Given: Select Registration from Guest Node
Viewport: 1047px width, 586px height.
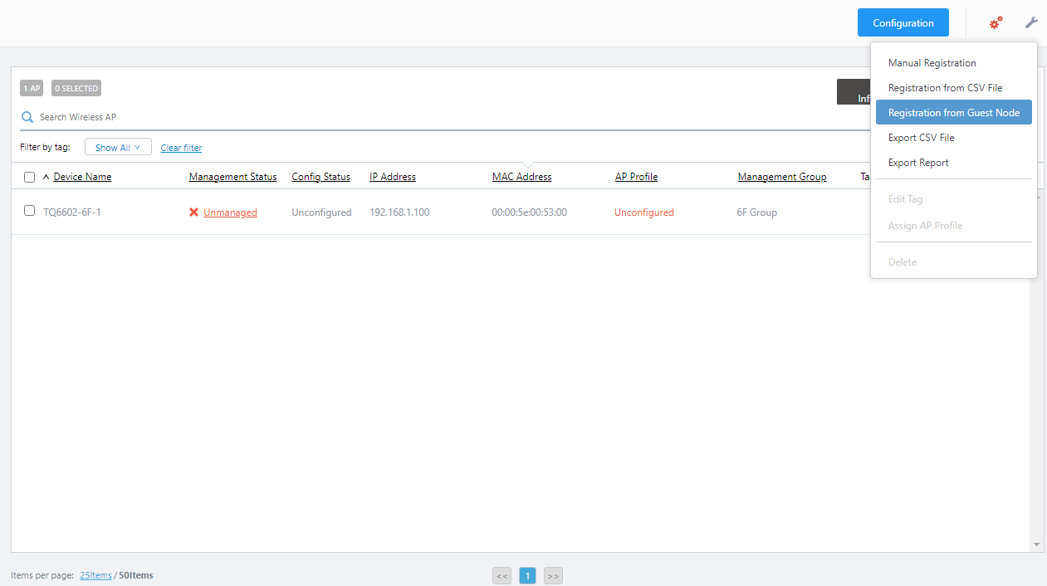Looking at the screenshot, I should point(954,113).
